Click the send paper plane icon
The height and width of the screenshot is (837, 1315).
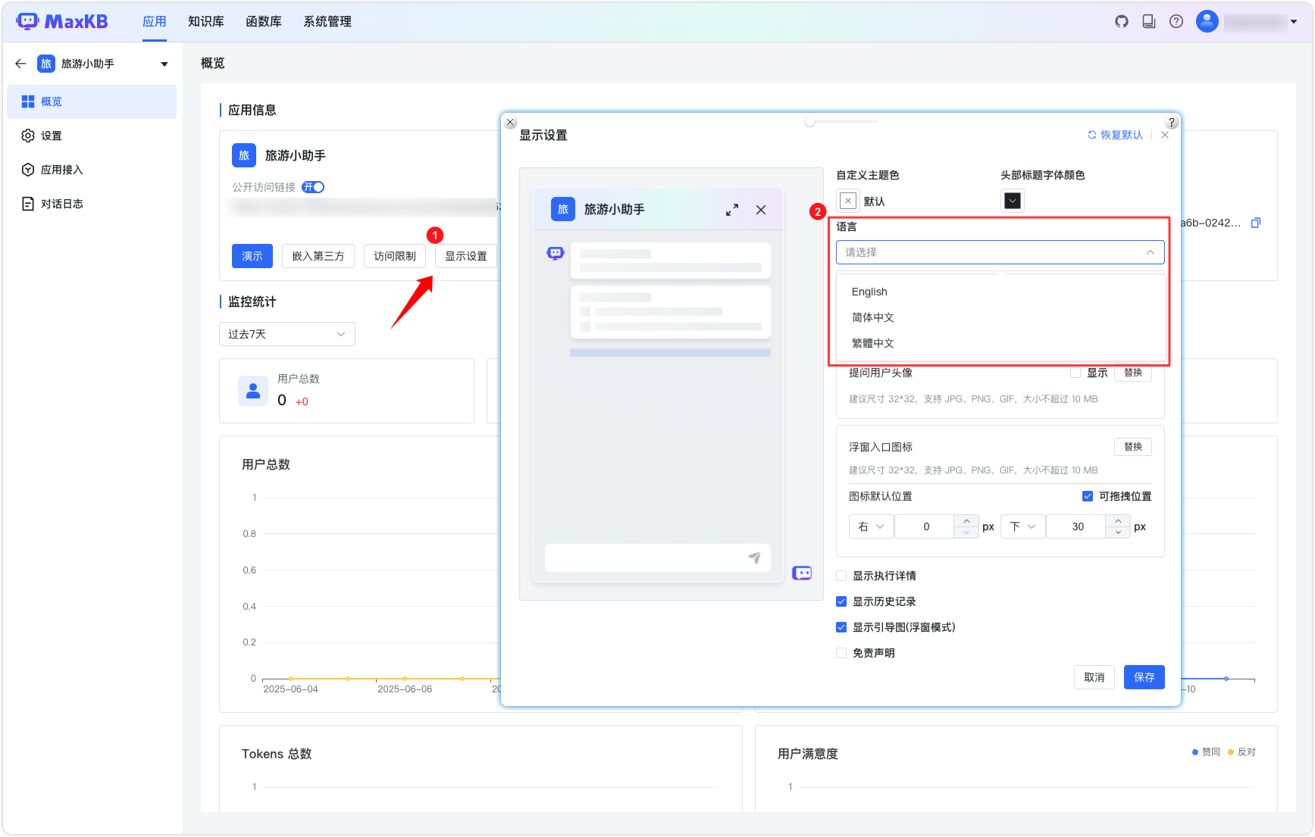(754, 557)
